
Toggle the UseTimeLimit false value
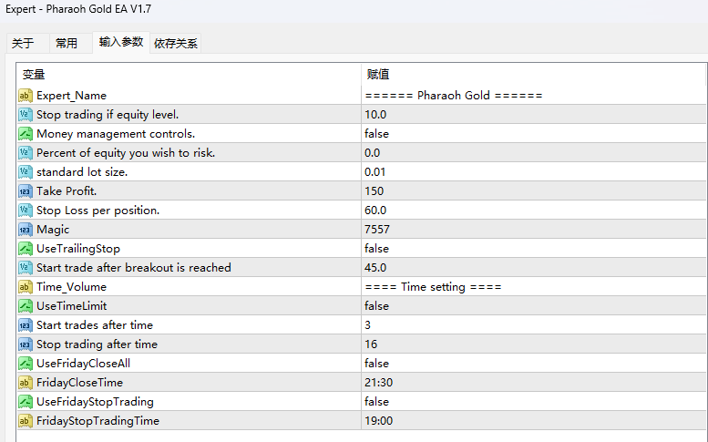click(376, 306)
